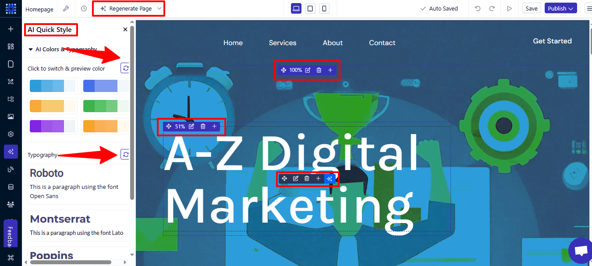Image resolution: width=592 pixels, height=266 pixels.
Task: Click the Get Started button on page
Action: [x=552, y=41]
